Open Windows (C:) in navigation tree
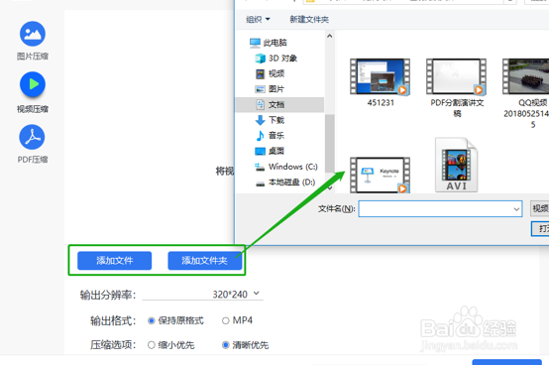Viewport: 549px width, 365px height. 293,167
